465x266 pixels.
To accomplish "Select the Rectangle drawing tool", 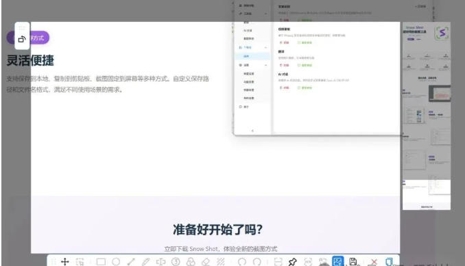I will [x=101, y=262].
